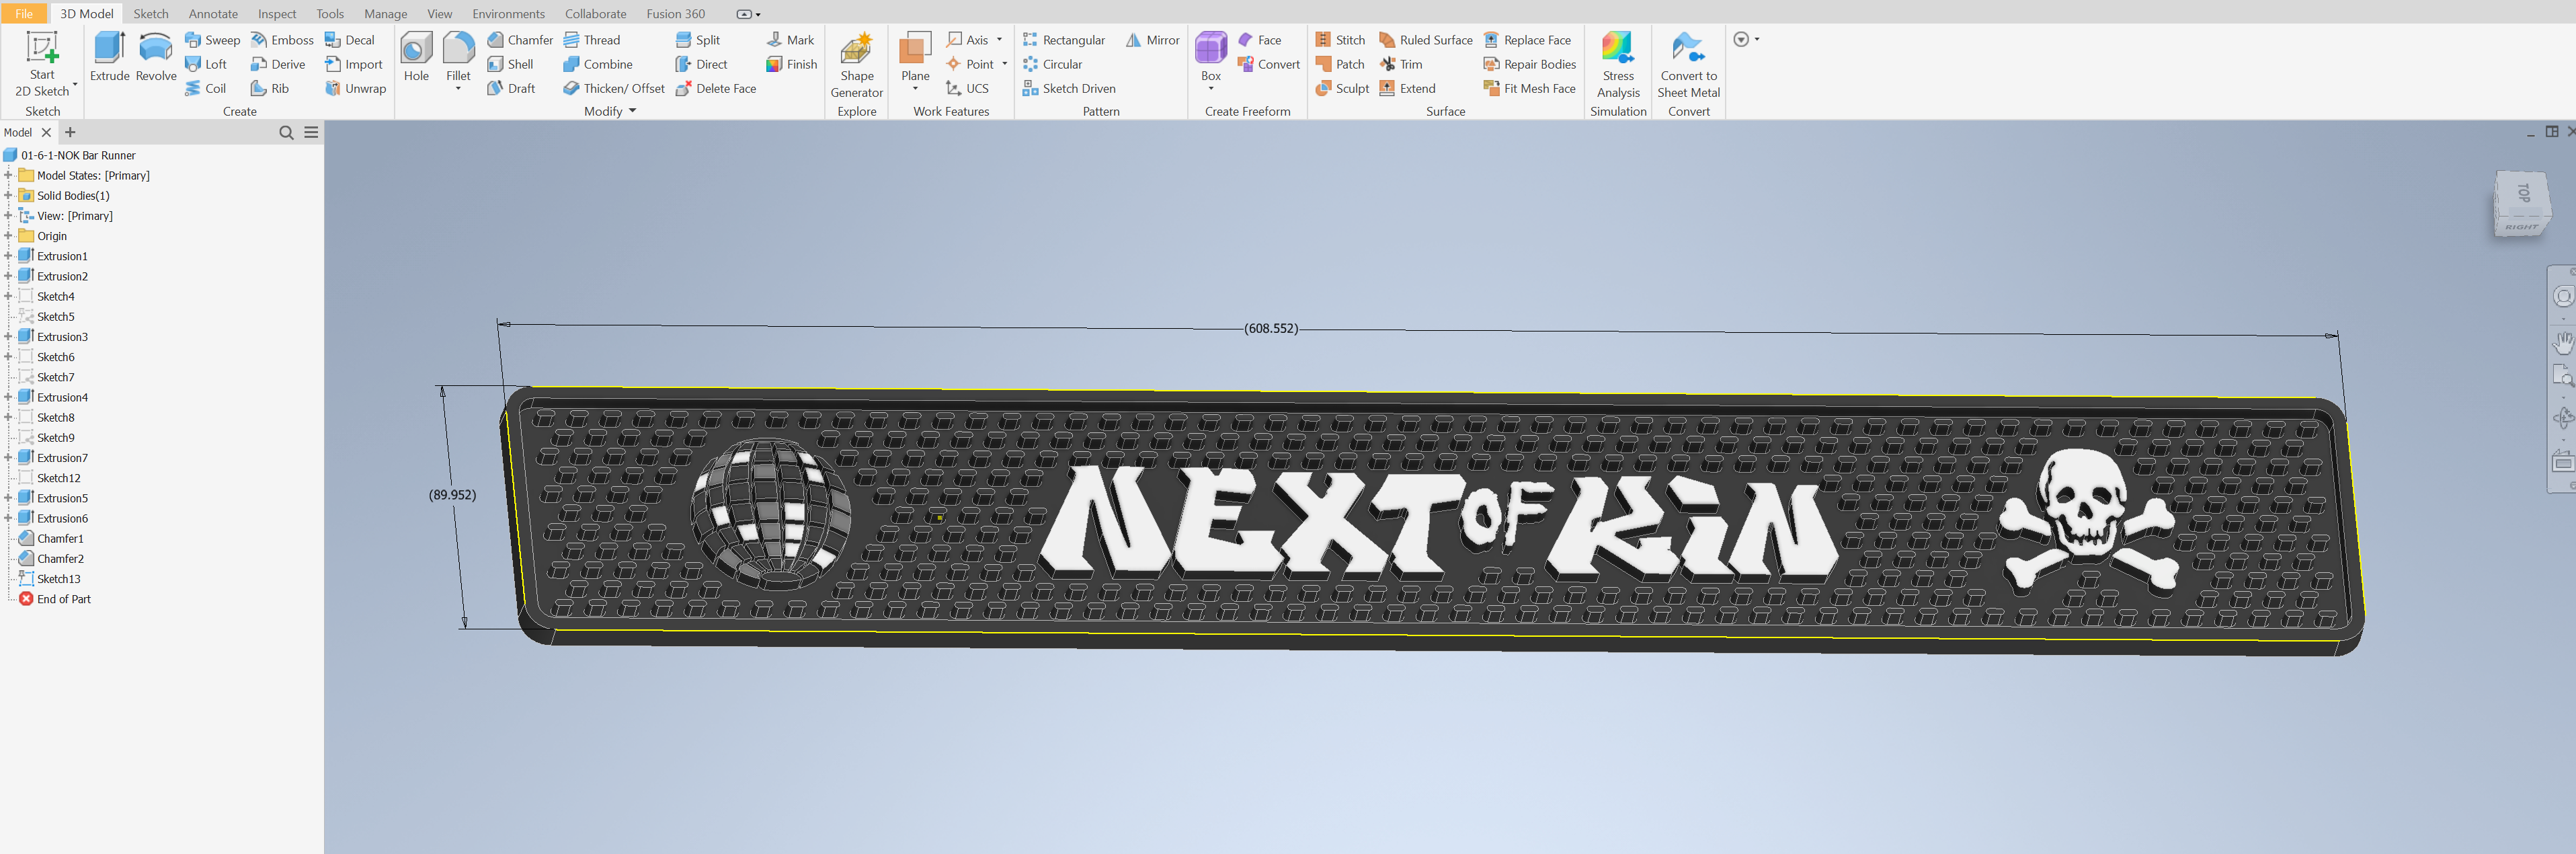Expand the Solid Bodies(1) folder
This screenshot has height=854, width=2576.
pos(8,196)
